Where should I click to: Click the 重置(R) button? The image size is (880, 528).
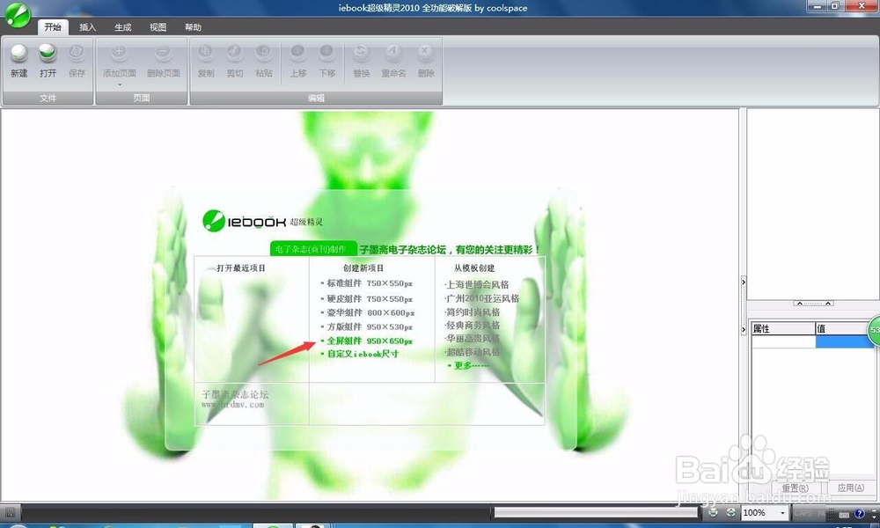[x=795, y=488]
